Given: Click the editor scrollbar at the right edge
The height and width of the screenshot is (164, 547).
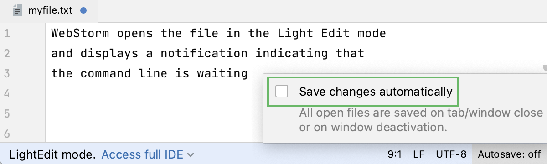Looking at the screenshot, I should tap(545, 68).
